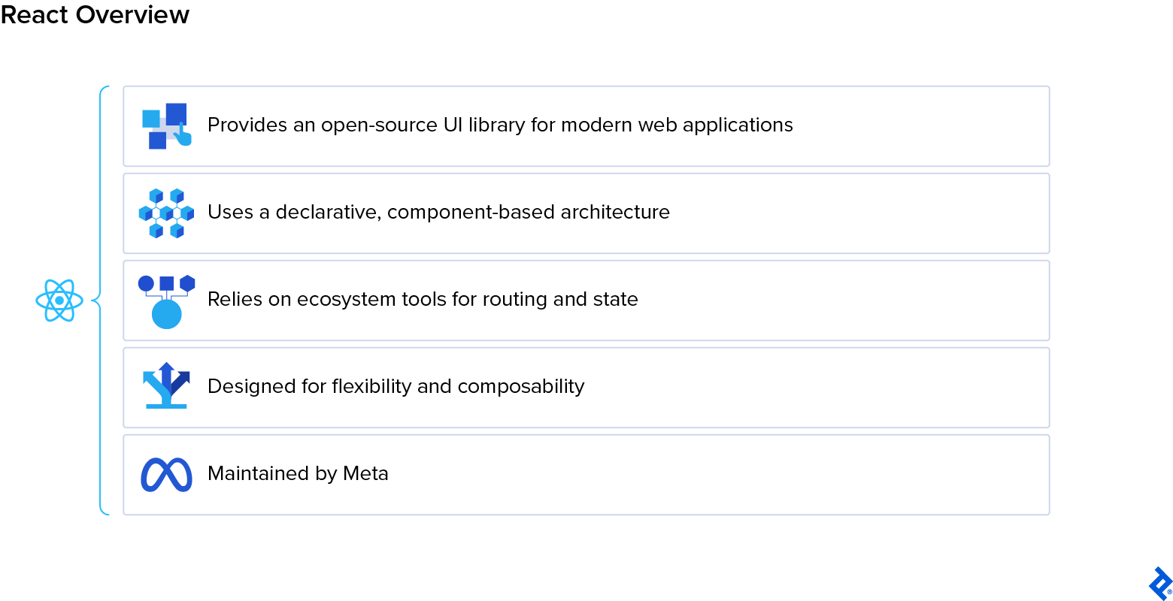This screenshot has width=1173, height=601.
Task: Click the Meta infinity logo
Action: click(166, 475)
